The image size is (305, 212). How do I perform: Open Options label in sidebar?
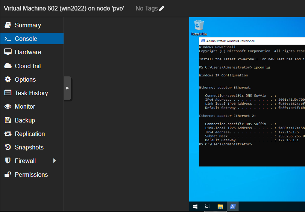[x=25, y=79]
